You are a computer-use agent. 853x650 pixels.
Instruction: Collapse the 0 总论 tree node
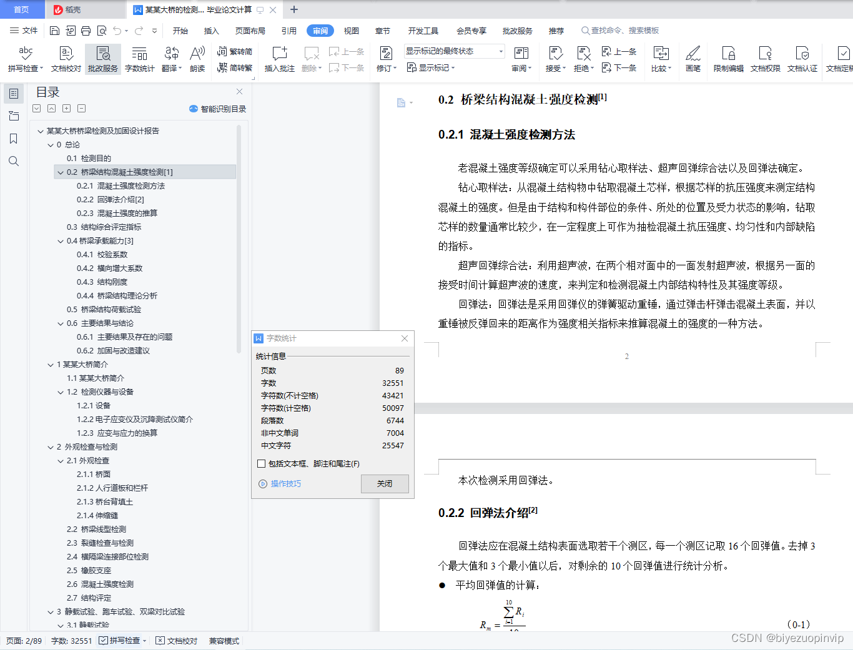[x=51, y=145]
